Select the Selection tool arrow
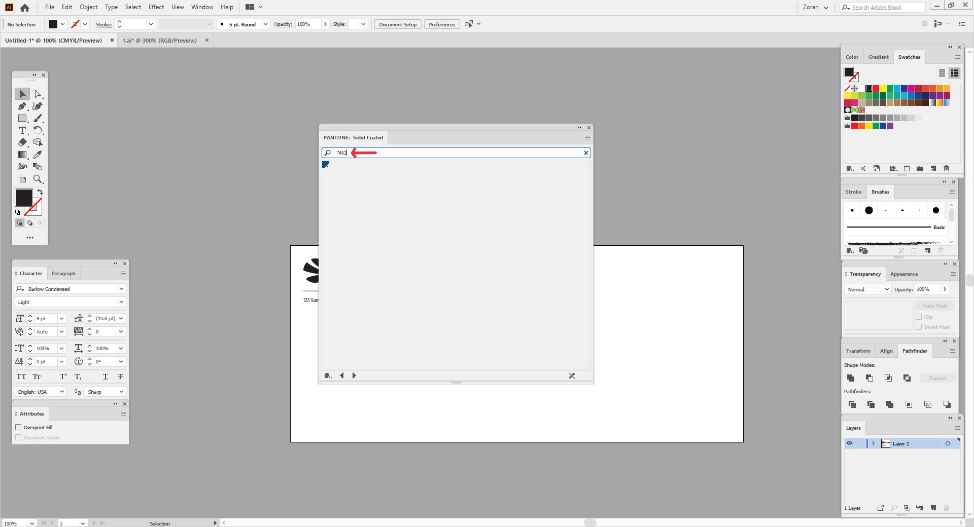The width and height of the screenshot is (974, 527). coord(22,94)
